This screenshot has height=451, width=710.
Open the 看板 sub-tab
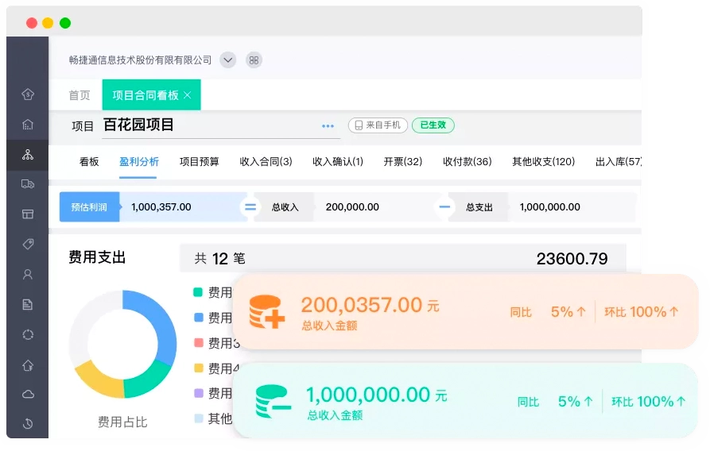[89, 161]
